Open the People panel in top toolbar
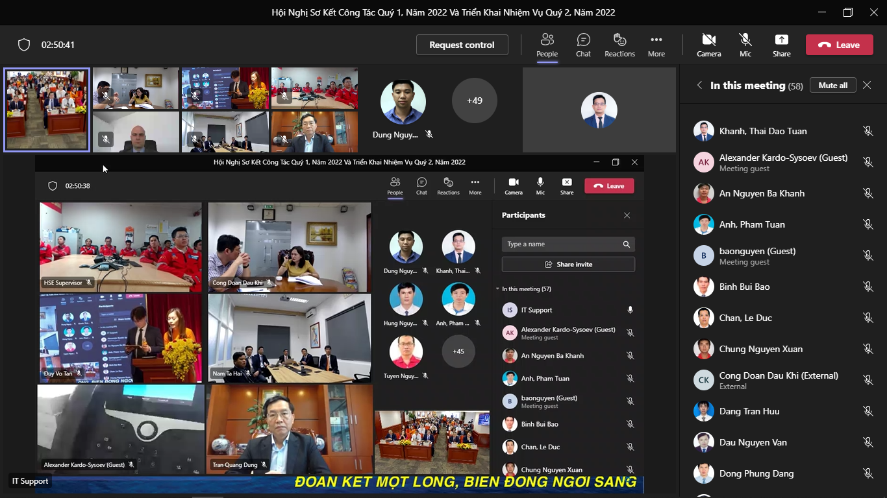Viewport: 887px width, 498px height. [547, 45]
